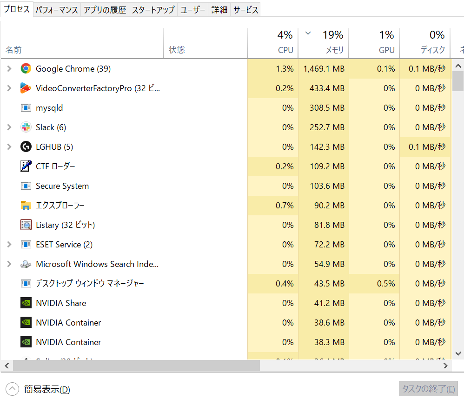This screenshot has width=464, height=406.
Task: Click the Microsoft Windows Search Indexer icon
Action: 26,264
